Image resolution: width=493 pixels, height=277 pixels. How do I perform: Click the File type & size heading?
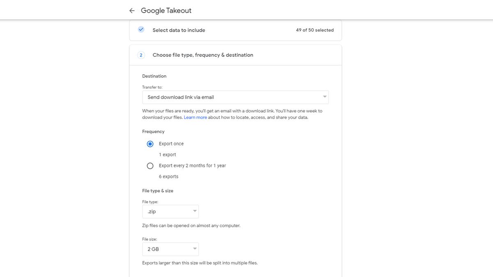(x=157, y=190)
